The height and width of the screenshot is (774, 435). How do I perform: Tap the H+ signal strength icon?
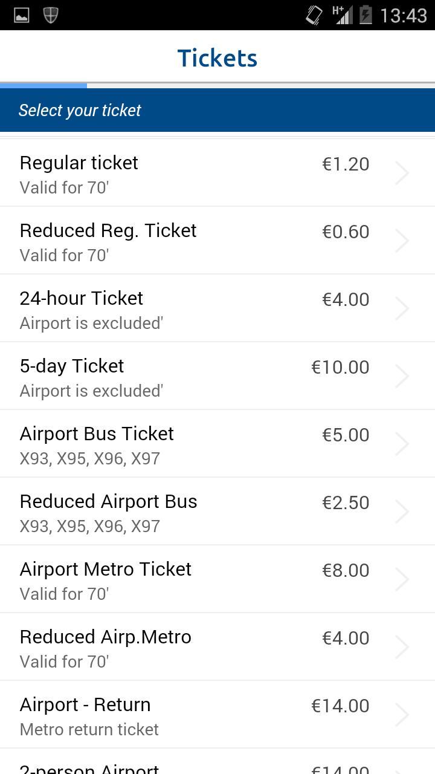point(342,15)
